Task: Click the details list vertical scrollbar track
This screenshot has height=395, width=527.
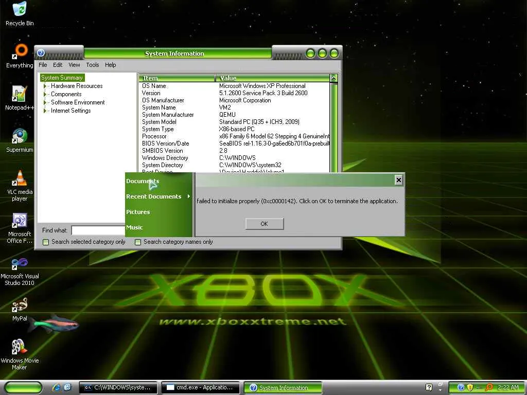Action: tap(333, 128)
